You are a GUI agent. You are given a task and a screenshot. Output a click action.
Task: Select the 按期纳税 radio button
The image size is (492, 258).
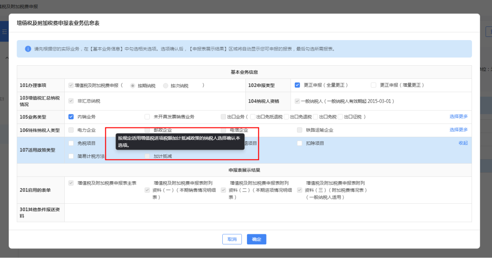133,86
